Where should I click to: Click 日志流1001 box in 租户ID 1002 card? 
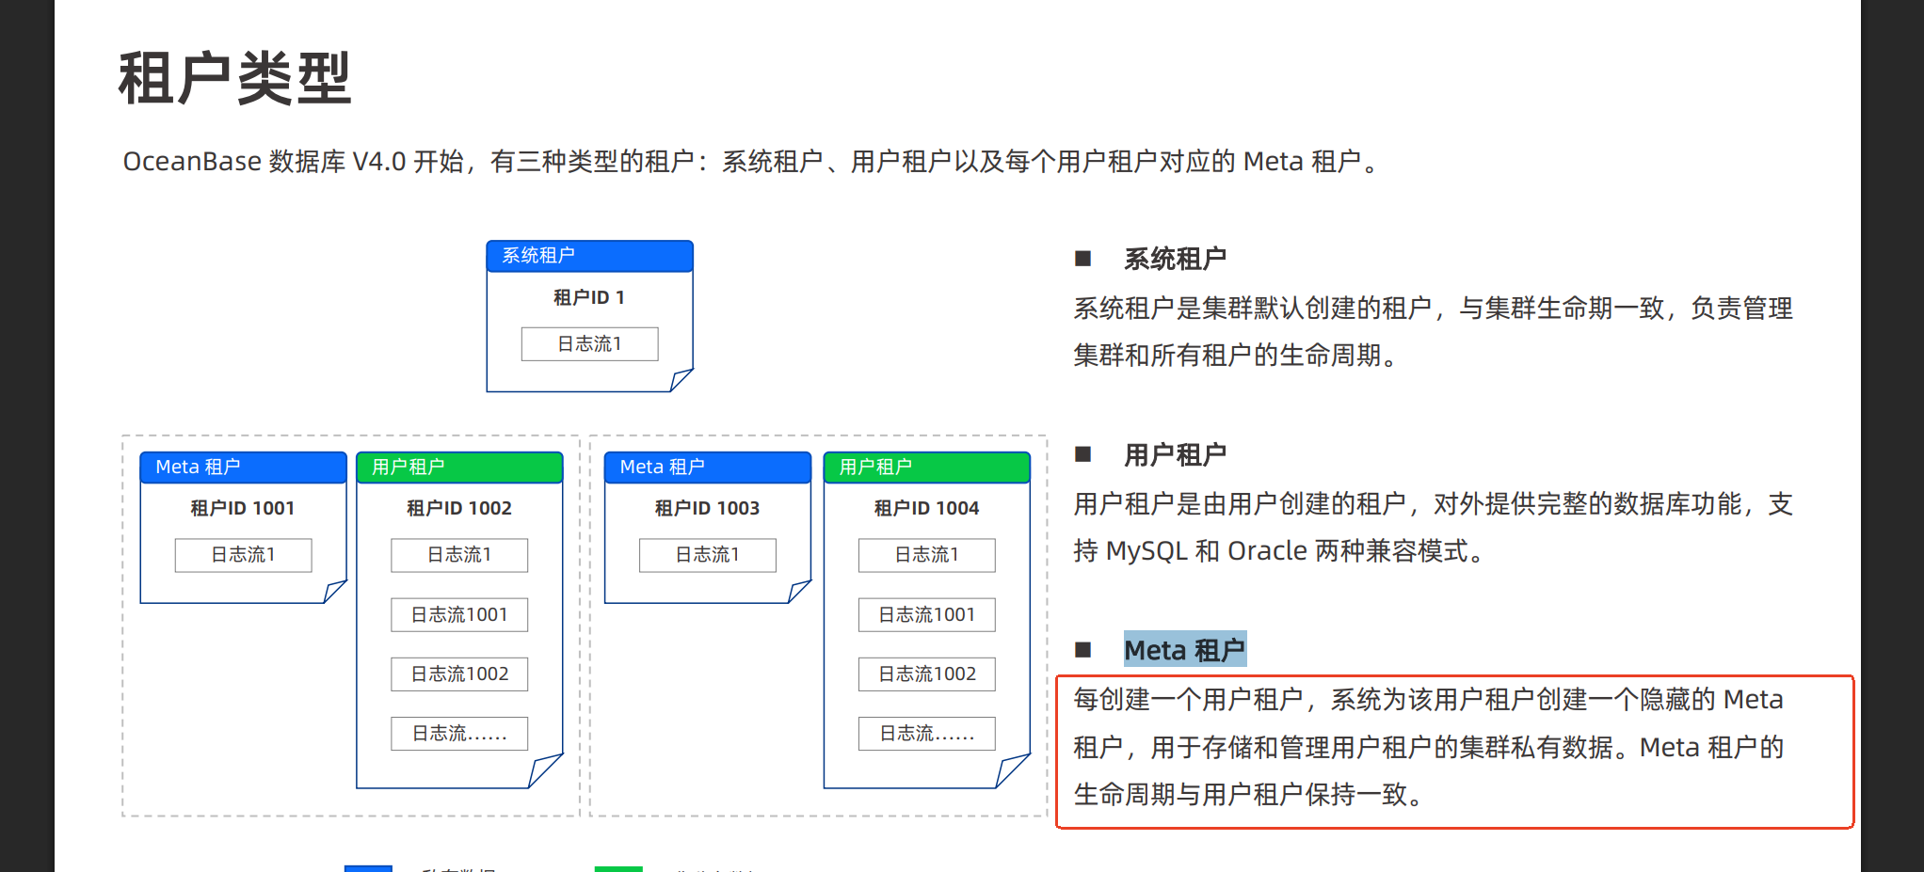coord(459,615)
